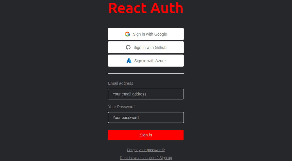This screenshot has width=292, height=161.
Task: Open the Forgot your password link
Action: [146, 150]
